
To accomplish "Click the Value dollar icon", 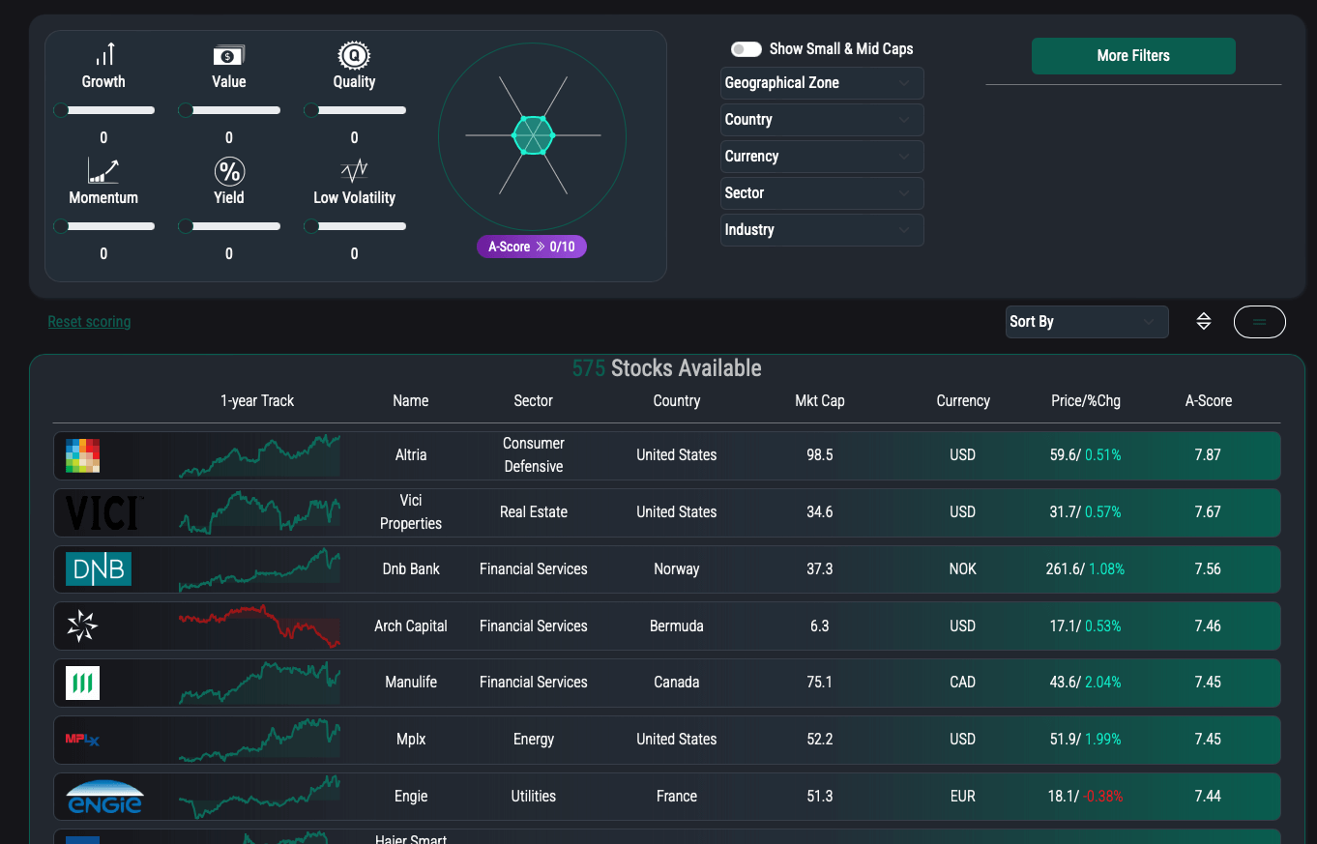I will pyautogui.click(x=228, y=56).
